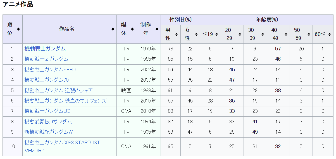The height and width of the screenshot is (159, 336).
Task: Open 新機動戦記ガンダムW link
Action: click(49, 132)
